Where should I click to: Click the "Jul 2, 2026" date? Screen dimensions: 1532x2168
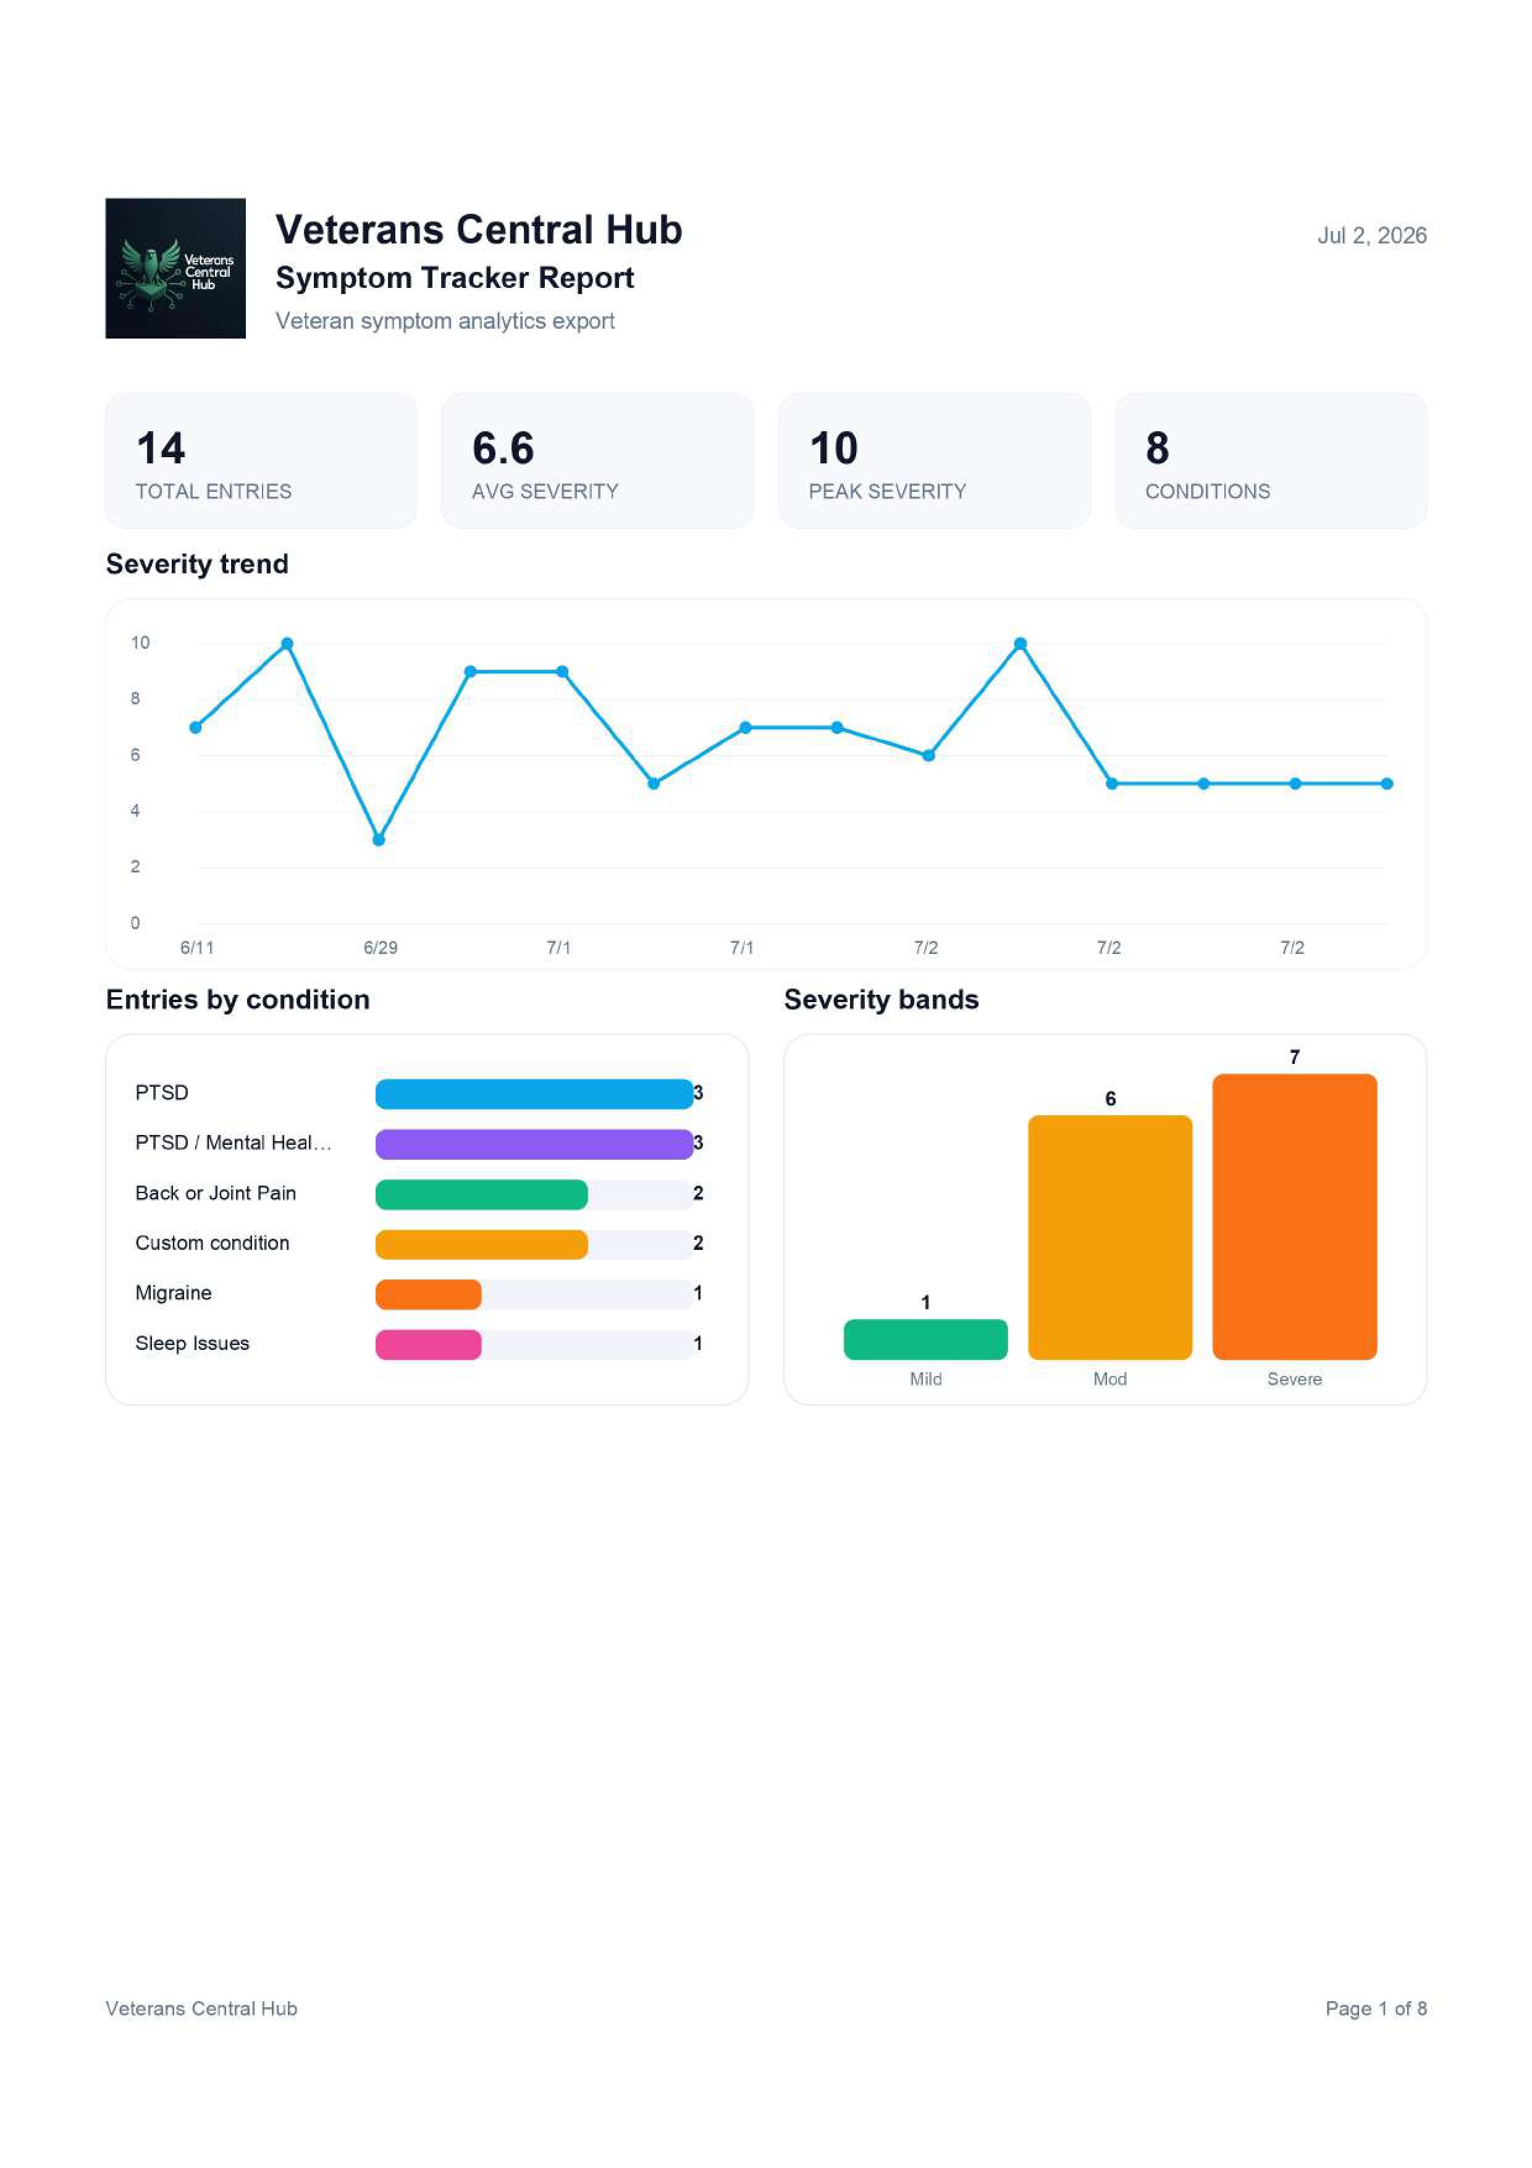(1371, 235)
